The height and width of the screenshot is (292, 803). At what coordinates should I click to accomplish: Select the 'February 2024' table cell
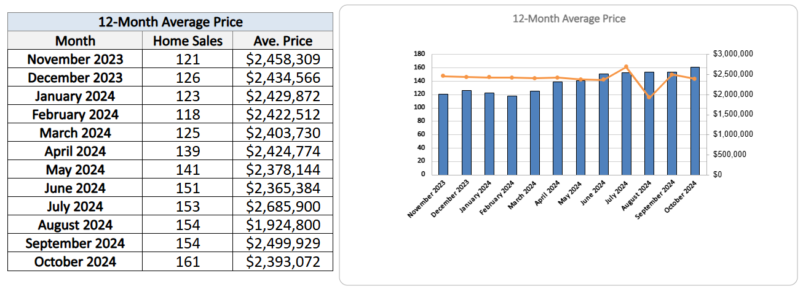pyautogui.click(x=75, y=114)
